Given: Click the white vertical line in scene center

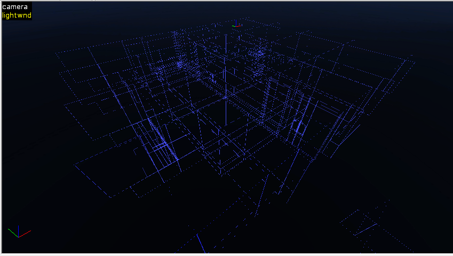Looking at the screenshot, I should coord(226,80).
